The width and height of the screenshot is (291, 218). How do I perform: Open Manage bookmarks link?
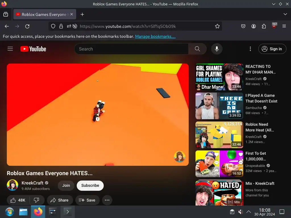click(155, 36)
